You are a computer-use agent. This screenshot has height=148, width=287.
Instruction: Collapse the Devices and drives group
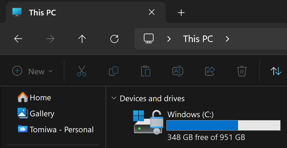click(x=114, y=98)
